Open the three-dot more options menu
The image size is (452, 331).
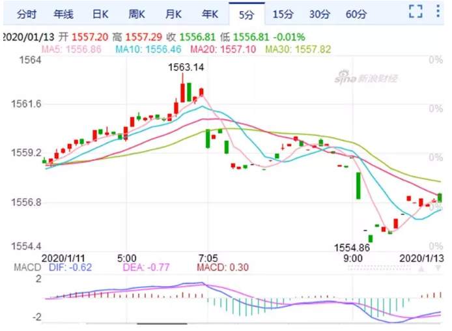(x=438, y=11)
